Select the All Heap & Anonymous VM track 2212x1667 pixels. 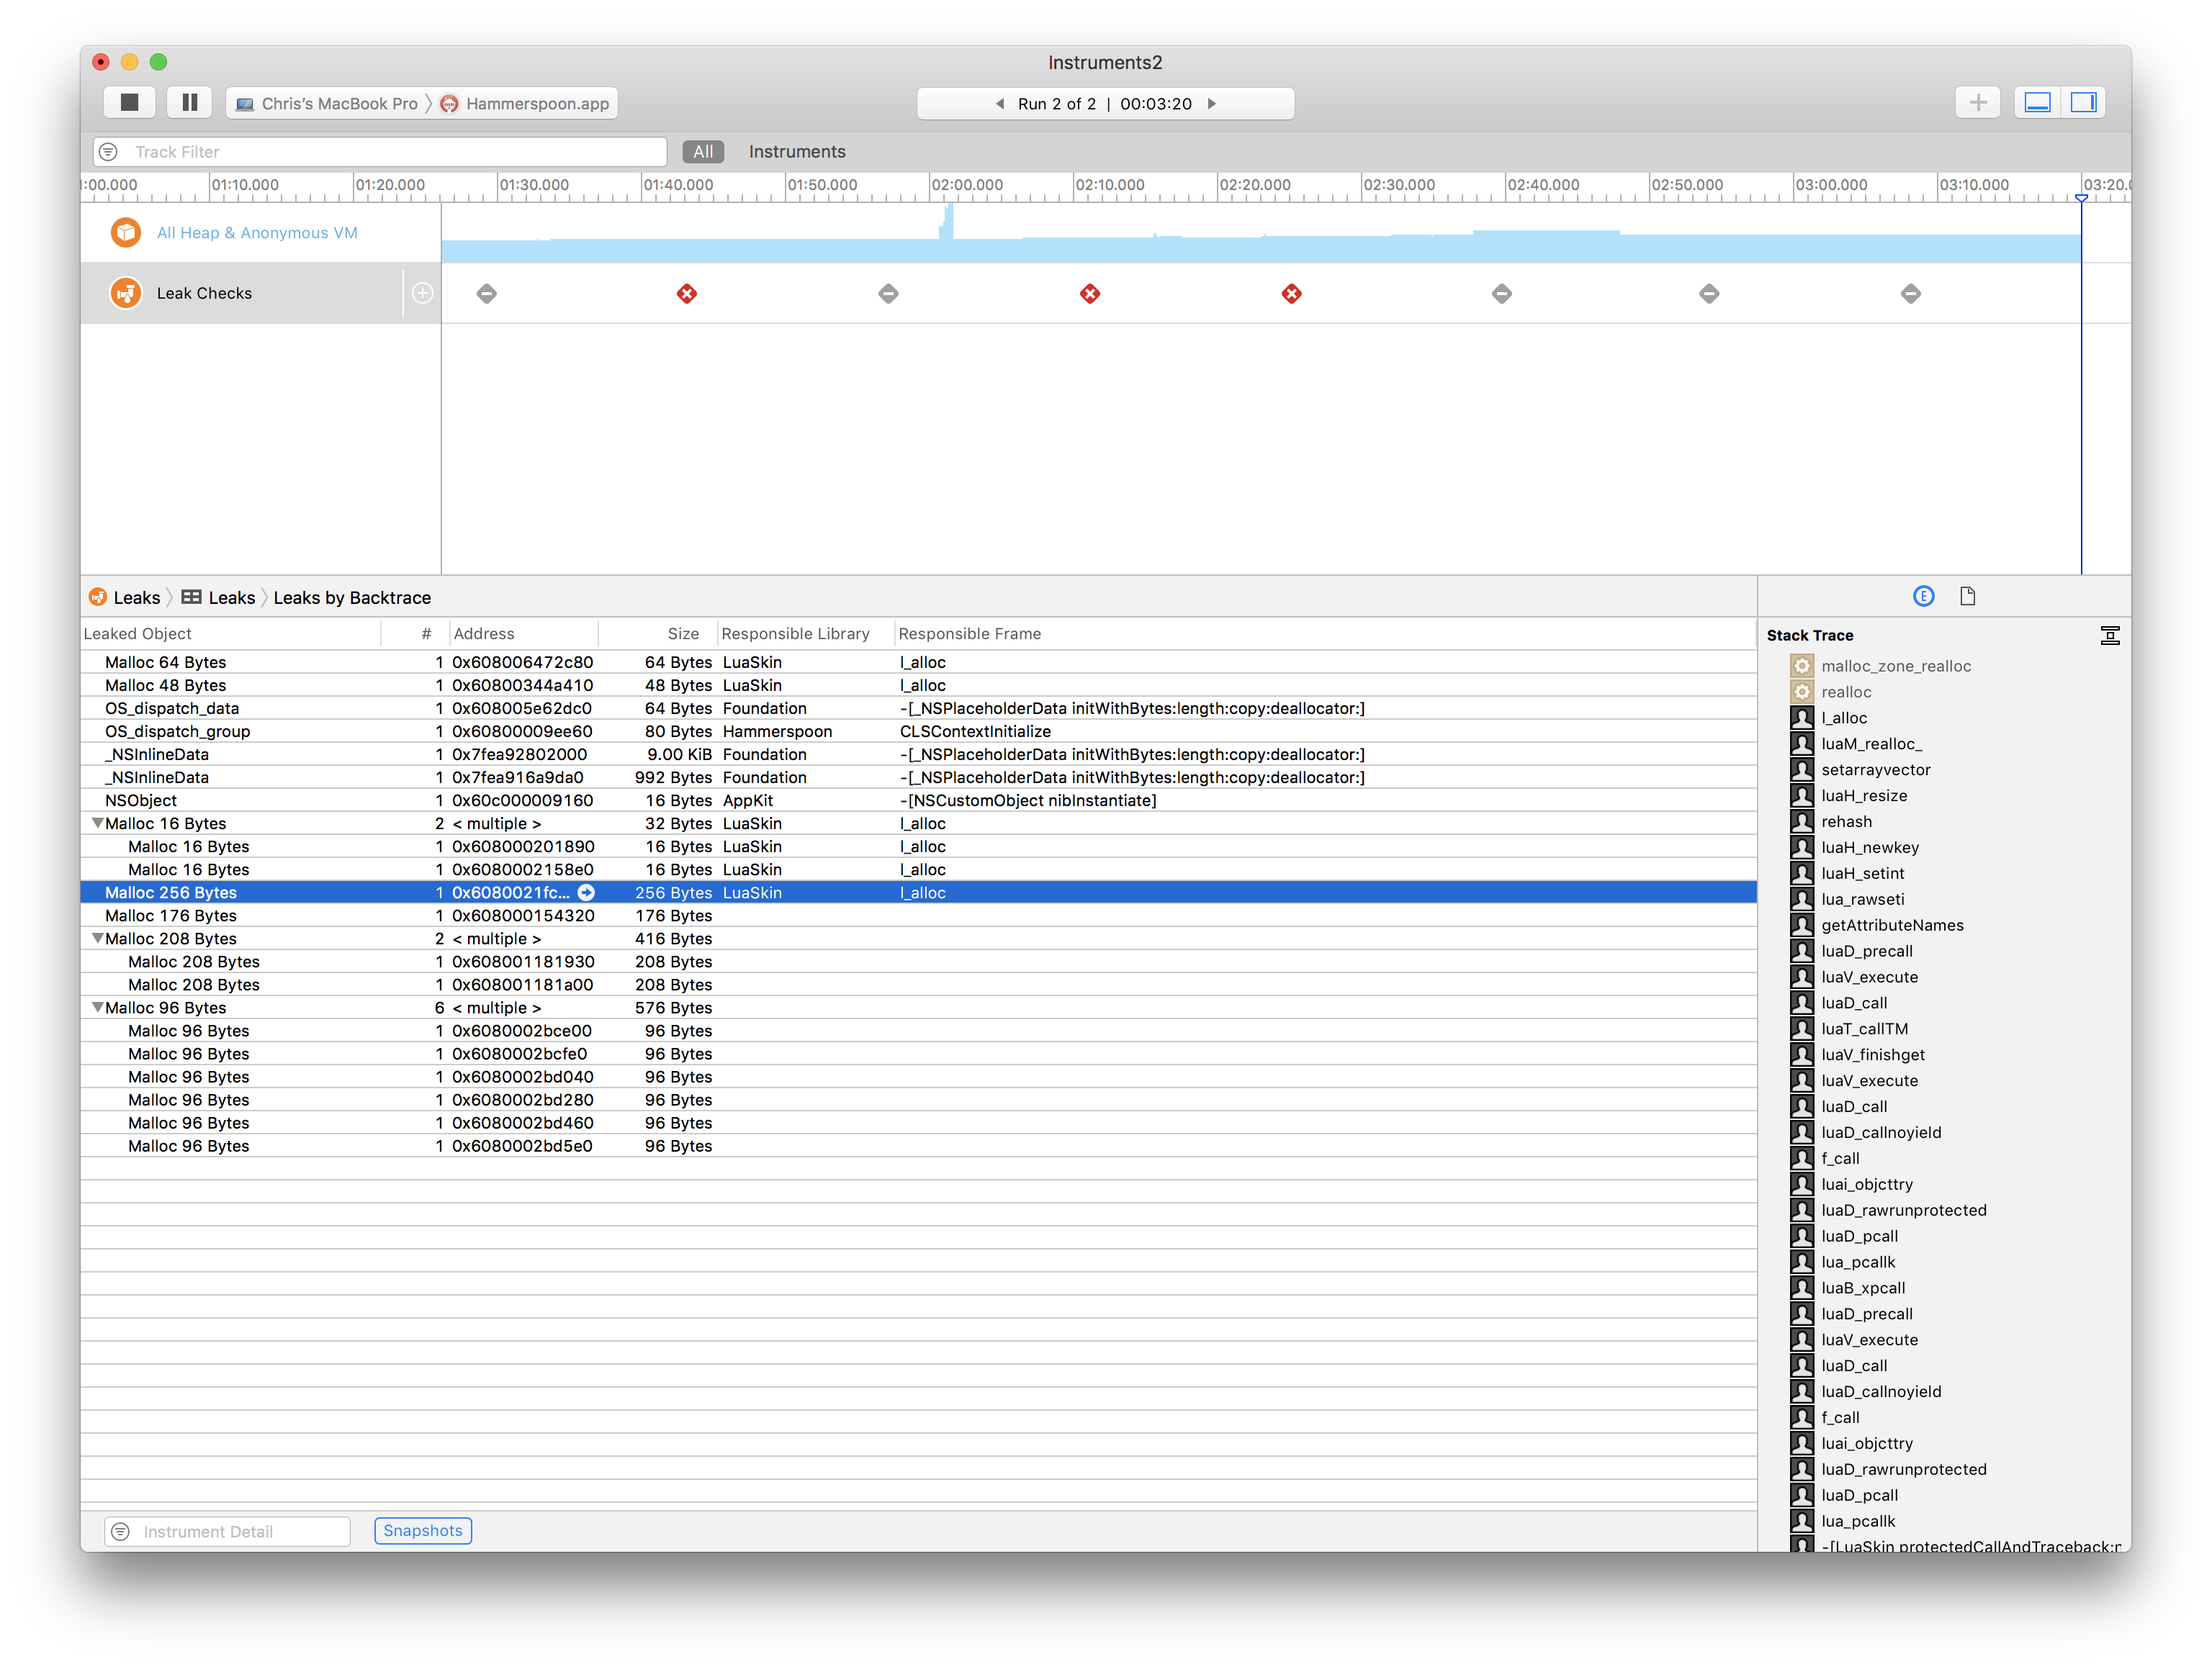click(x=260, y=233)
